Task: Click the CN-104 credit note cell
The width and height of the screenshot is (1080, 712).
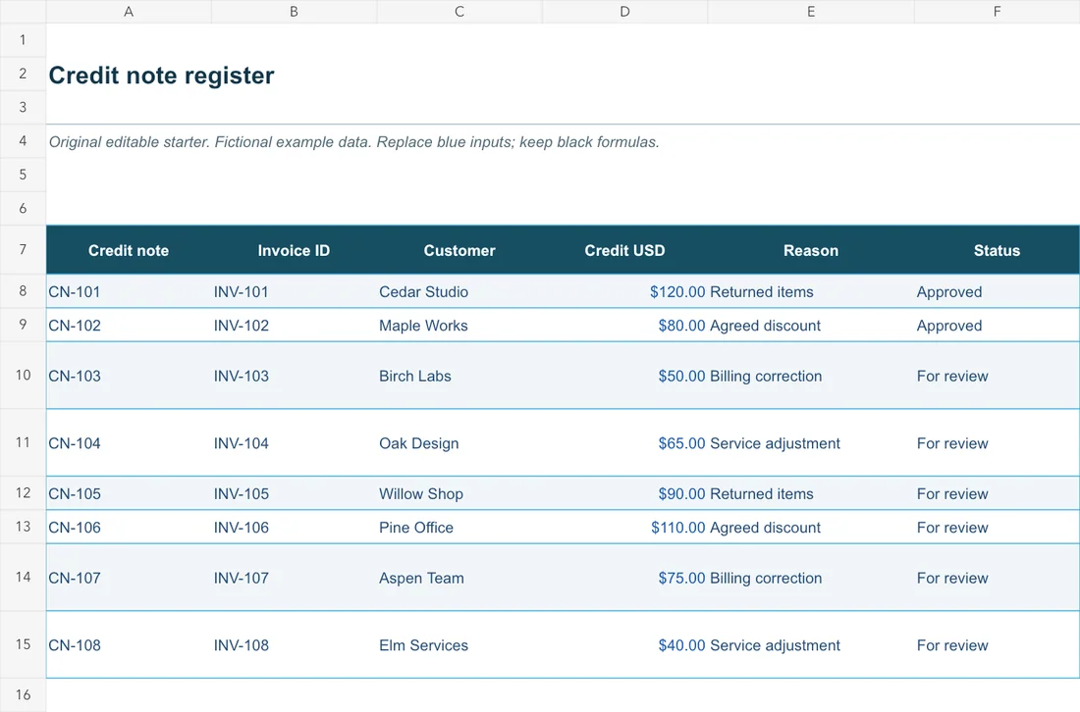Action: (x=129, y=443)
